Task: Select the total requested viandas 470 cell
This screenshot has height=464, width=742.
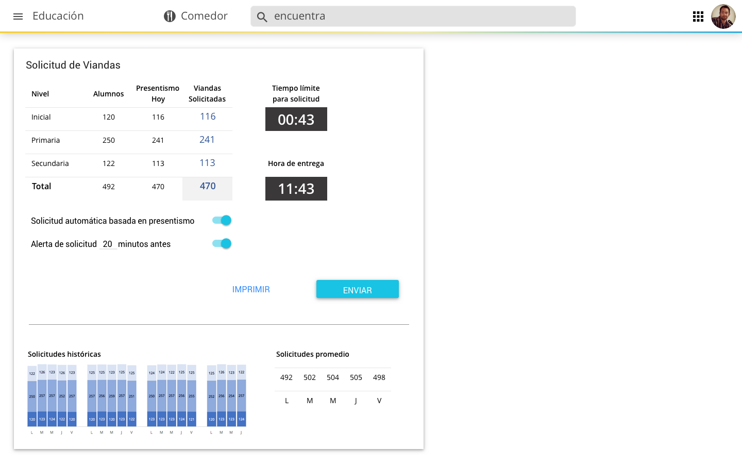Action: pos(208,187)
